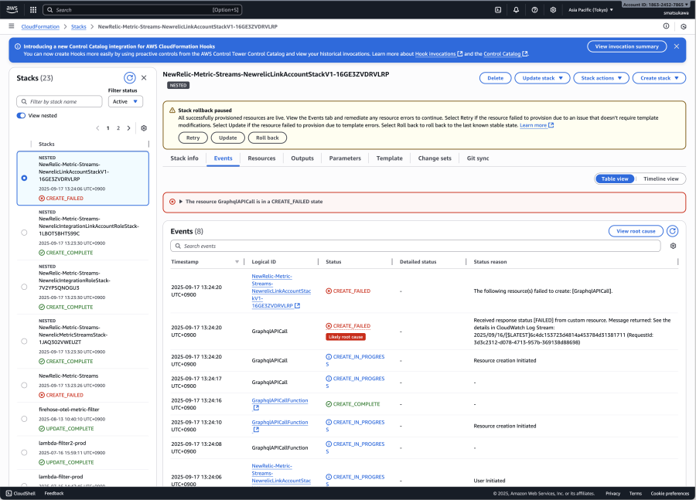Click Update in rollback paused alert
Viewport: 696px width, 500px height.
[227, 138]
